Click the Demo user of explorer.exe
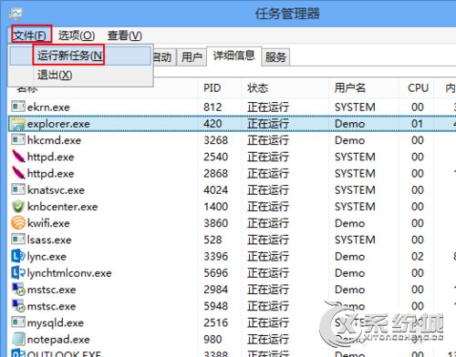Image resolution: width=456 pixels, height=357 pixels. pos(350,124)
